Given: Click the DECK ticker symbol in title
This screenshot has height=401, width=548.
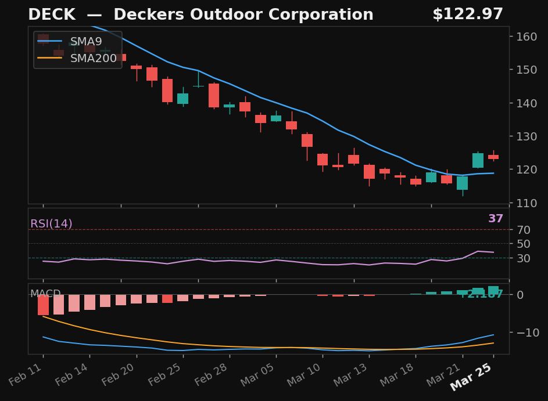Looking at the screenshot, I should 52,15.
